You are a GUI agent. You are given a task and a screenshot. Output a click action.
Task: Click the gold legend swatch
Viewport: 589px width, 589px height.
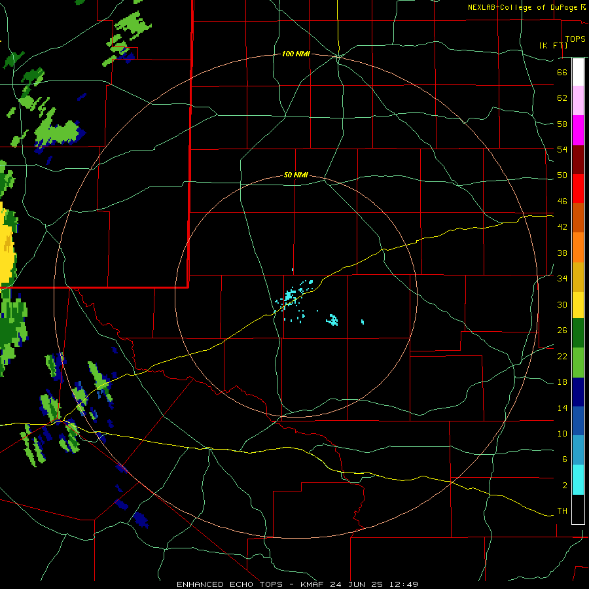click(578, 277)
